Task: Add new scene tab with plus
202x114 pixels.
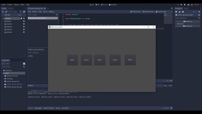Action: click(x=48, y=9)
